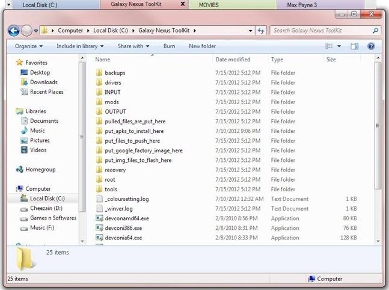Select the drivers folder

[x=113, y=82]
